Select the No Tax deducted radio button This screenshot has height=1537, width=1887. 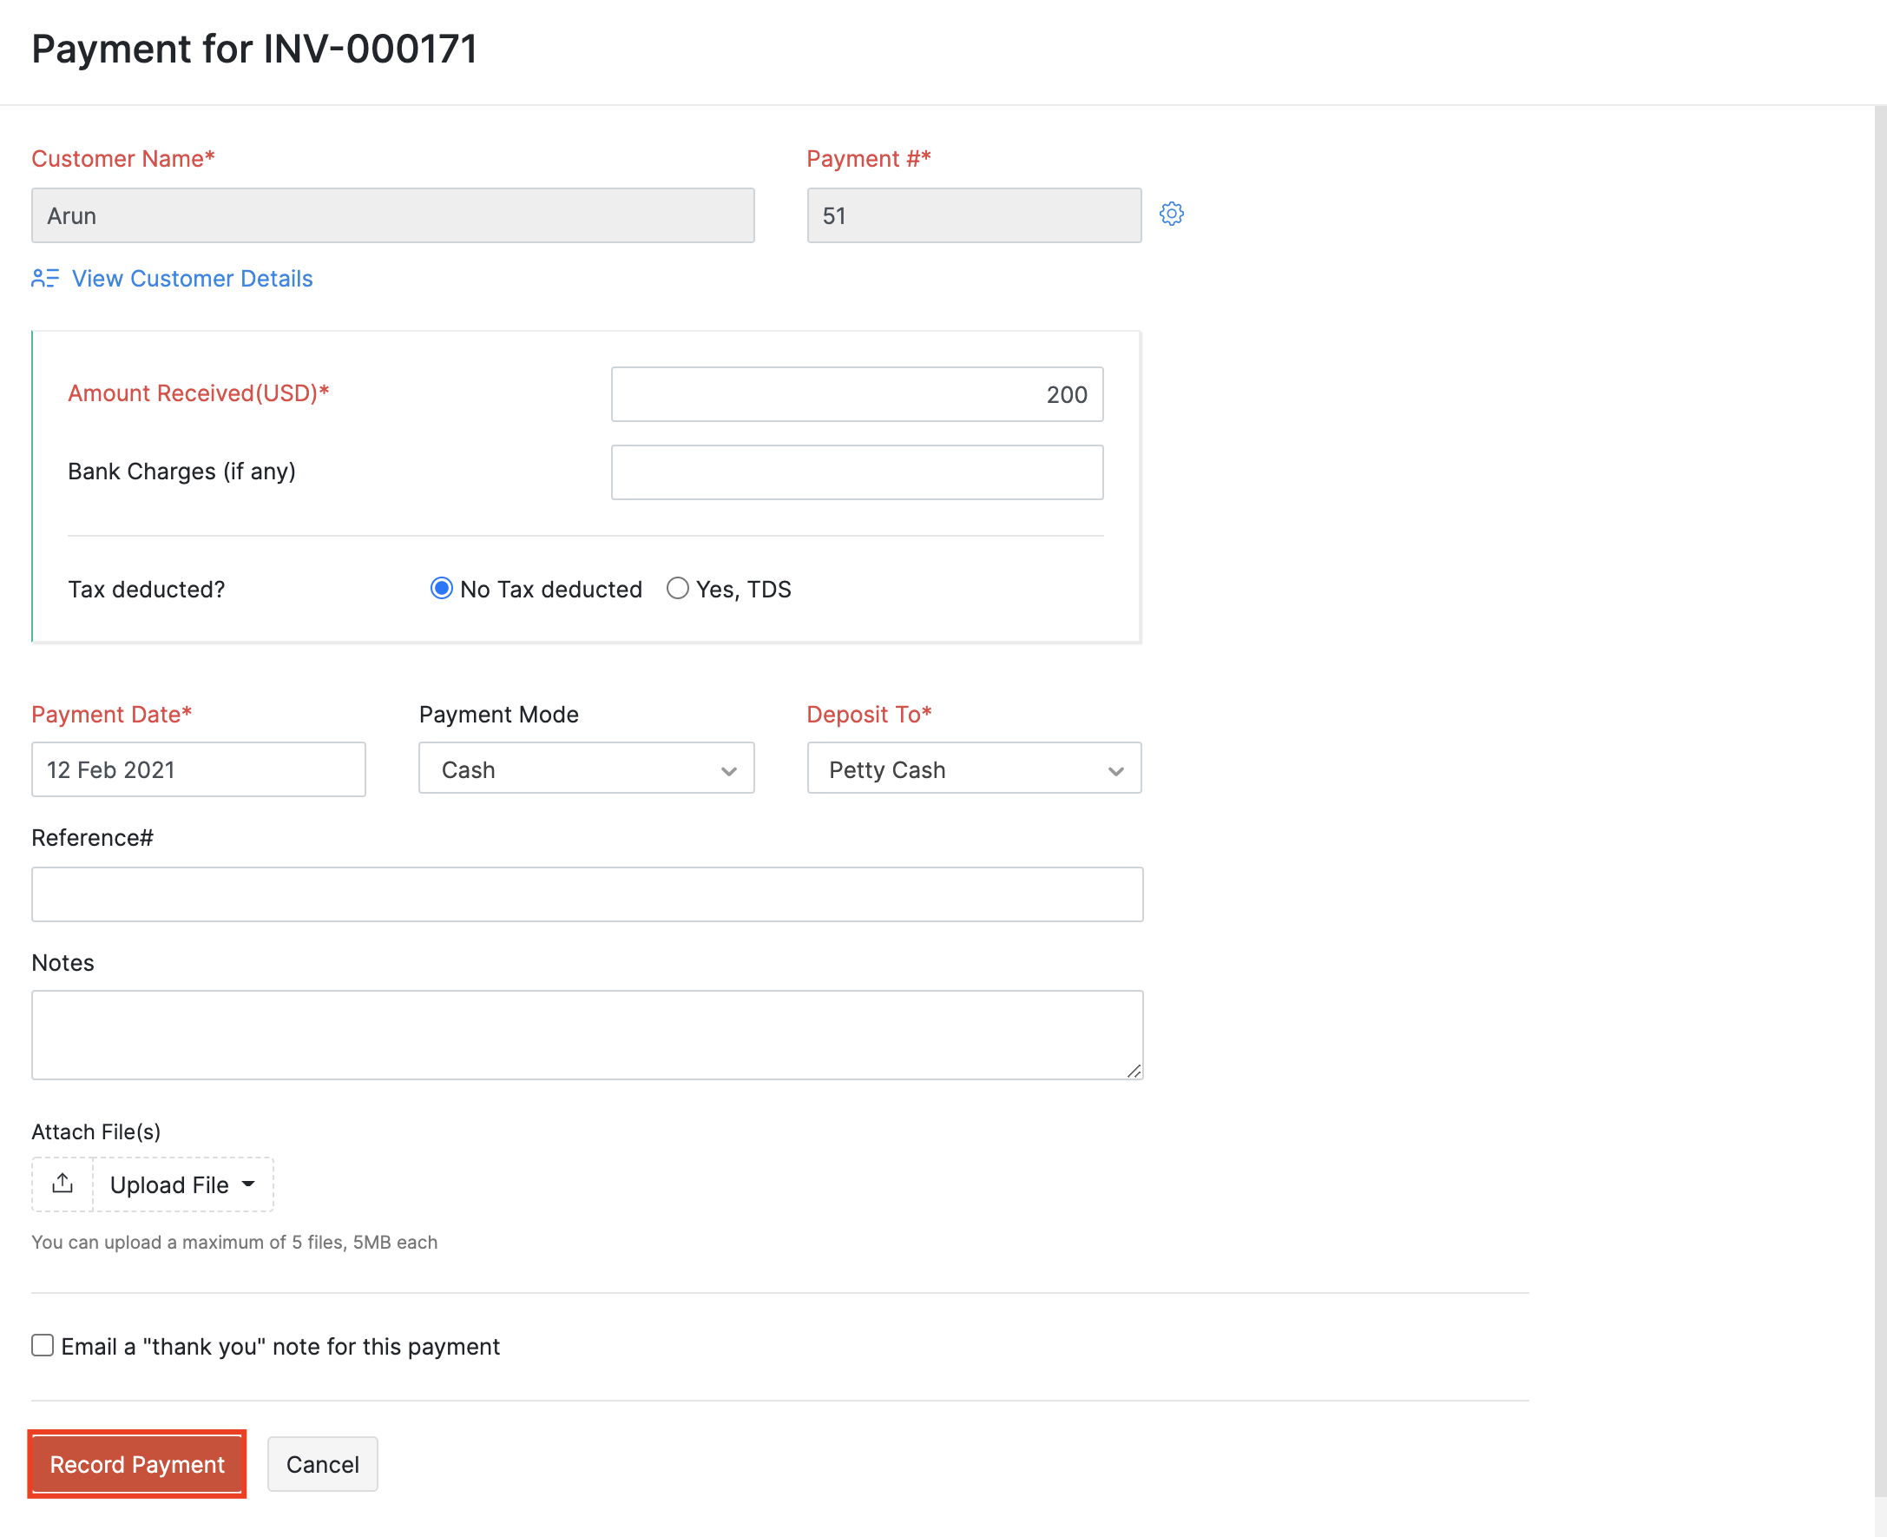click(442, 588)
